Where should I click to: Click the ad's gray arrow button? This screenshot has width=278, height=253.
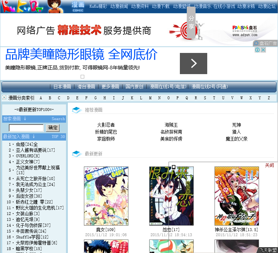click(193, 63)
